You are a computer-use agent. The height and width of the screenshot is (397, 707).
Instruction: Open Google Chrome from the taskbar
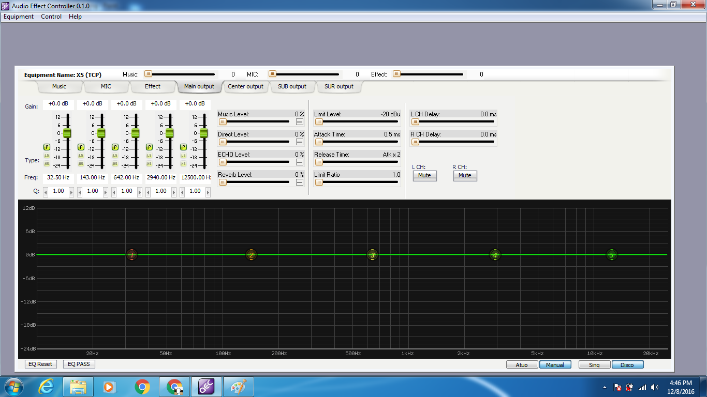[x=142, y=387]
